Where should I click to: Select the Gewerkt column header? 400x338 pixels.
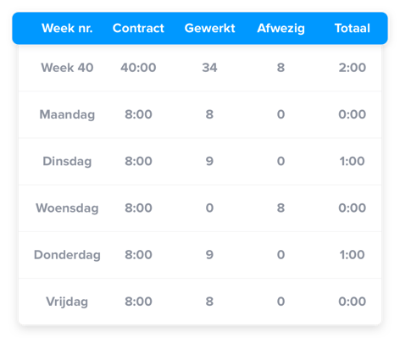tap(209, 28)
